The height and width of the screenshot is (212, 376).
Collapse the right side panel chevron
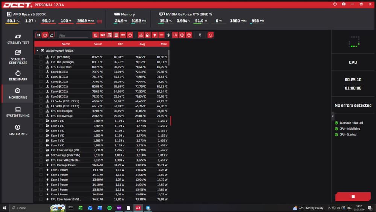333,116
